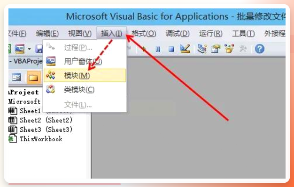
Task: Open the Object Browser toolbar icon
Action: click(229, 49)
